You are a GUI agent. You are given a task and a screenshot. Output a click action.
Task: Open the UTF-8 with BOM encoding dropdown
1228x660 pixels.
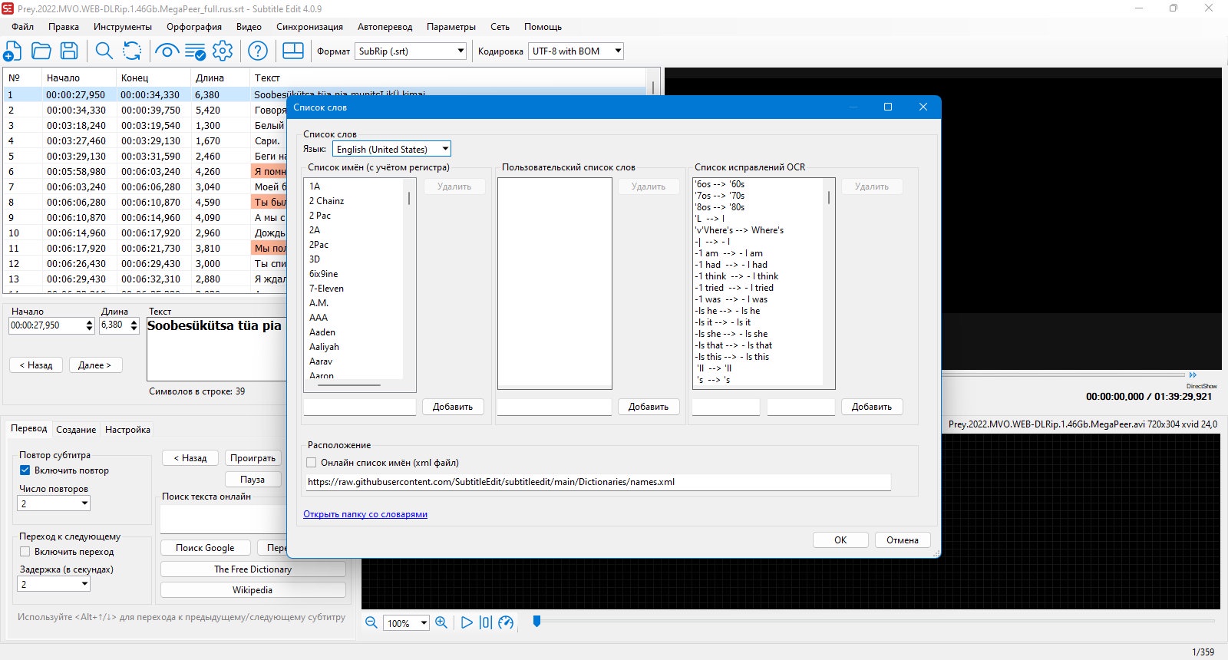[576, 51]
